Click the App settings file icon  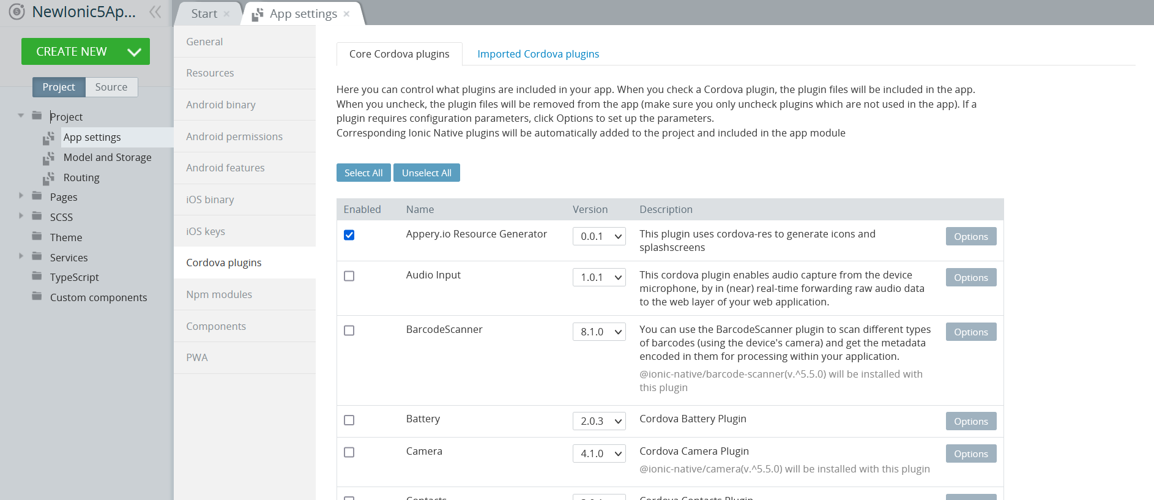pyautogui.click(x=49, y=138)
